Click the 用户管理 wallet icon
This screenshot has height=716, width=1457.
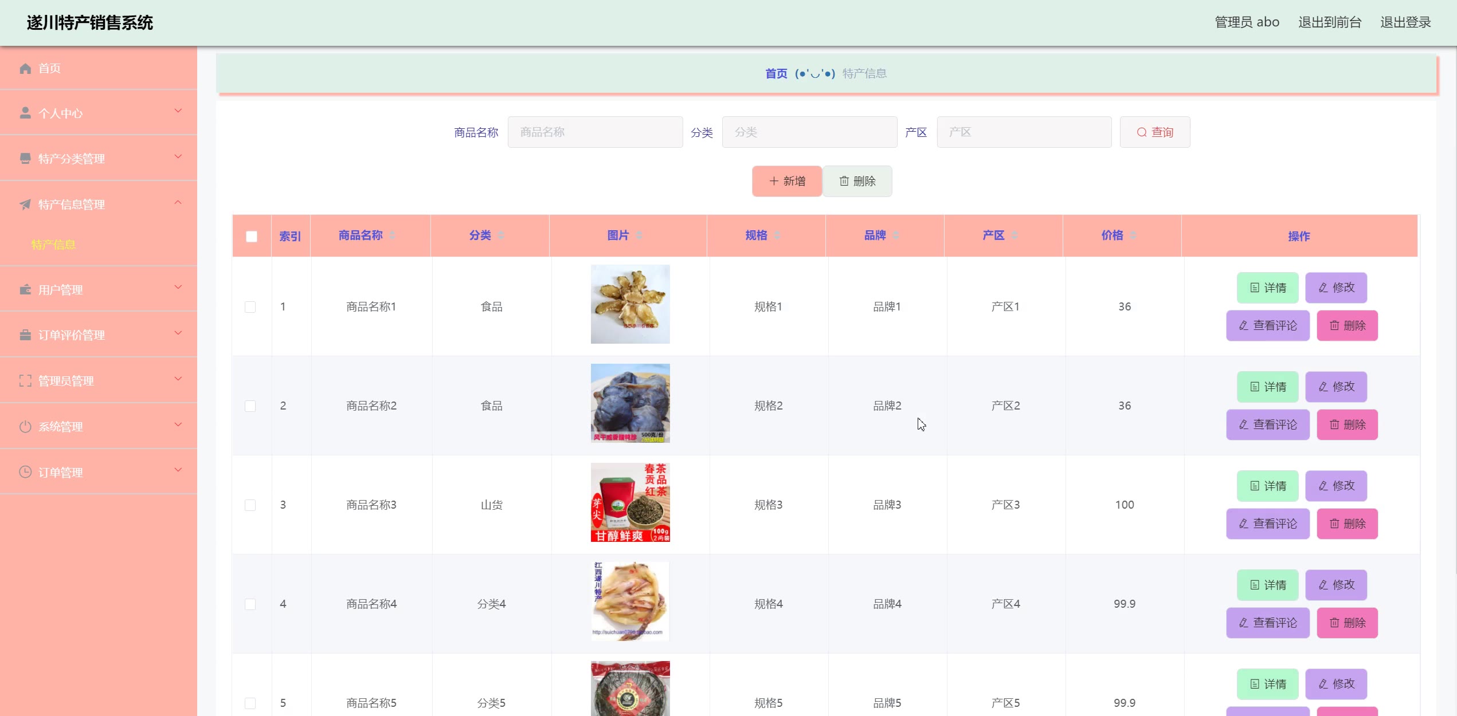[x=25, y=290]
